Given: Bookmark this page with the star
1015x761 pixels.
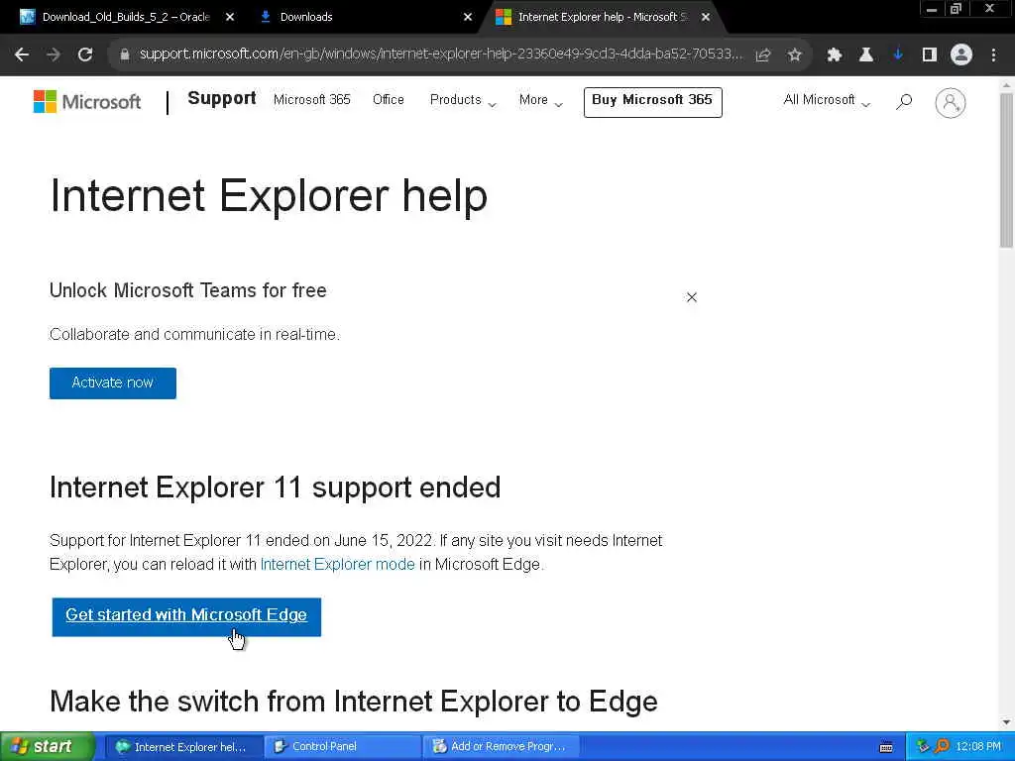Looking at the screenshot, I should 795,55.
